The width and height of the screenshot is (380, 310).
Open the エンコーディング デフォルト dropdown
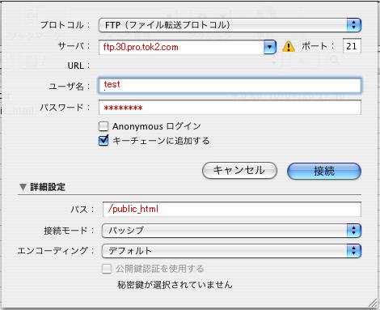[231, 251]
